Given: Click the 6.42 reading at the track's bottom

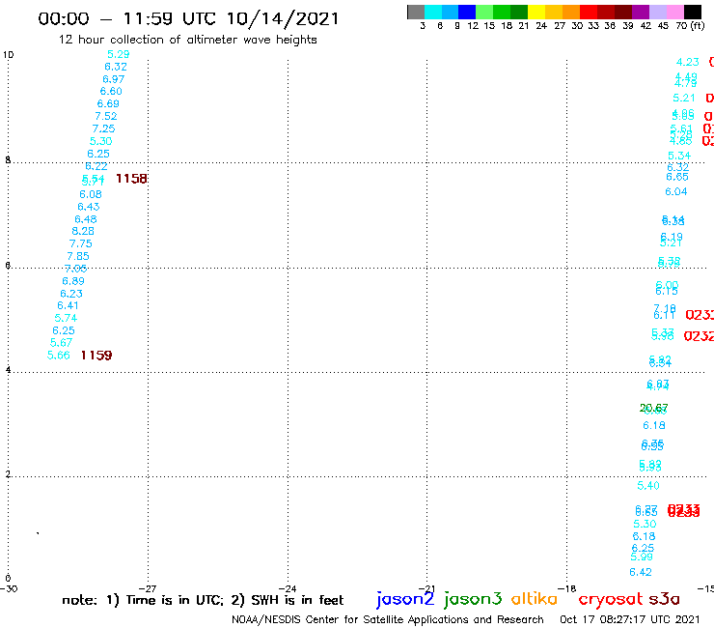Looking at the screenshot, I should click(641, 572).
